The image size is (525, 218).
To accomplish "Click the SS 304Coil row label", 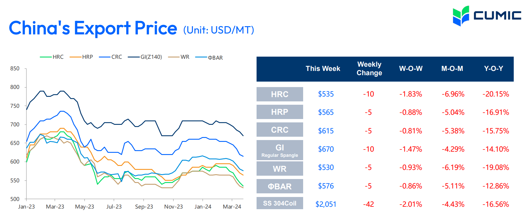I will (x=280, y=203).
